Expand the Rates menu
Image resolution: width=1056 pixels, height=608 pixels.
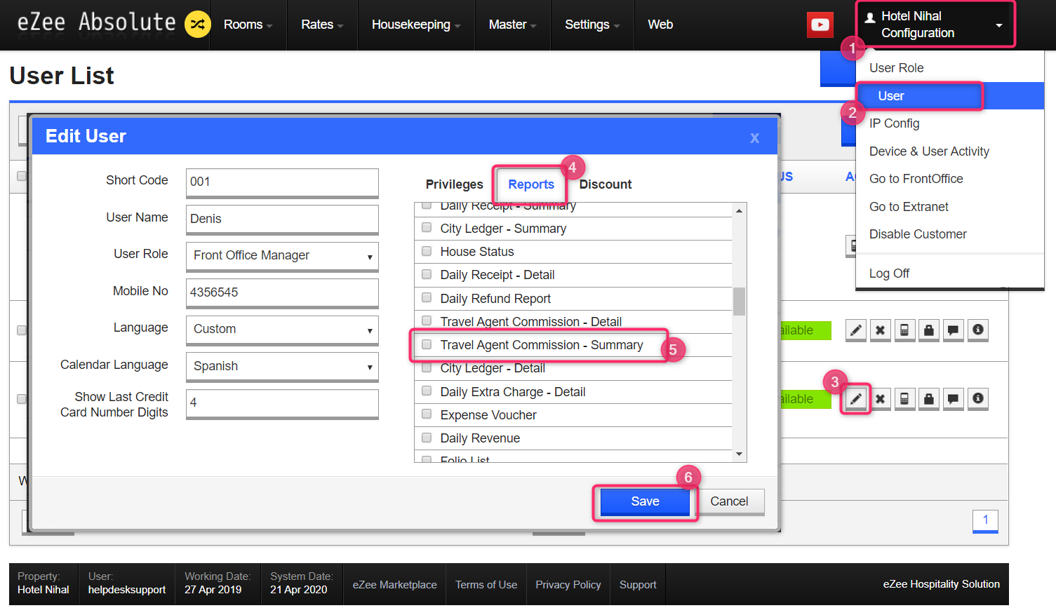322,25
